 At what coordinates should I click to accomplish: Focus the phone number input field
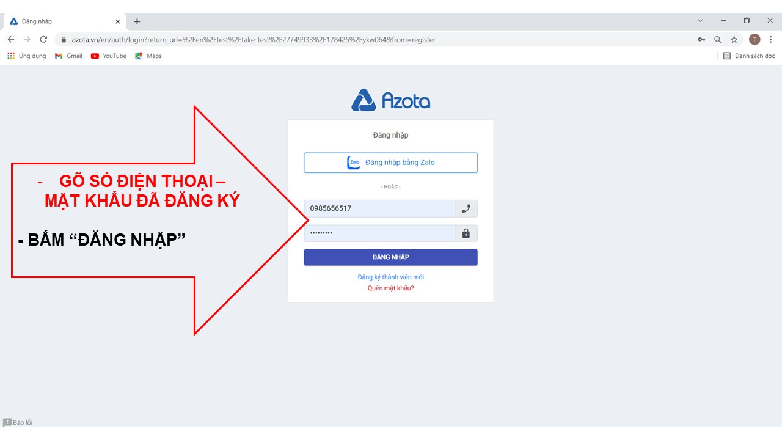(x=379, y=208)
